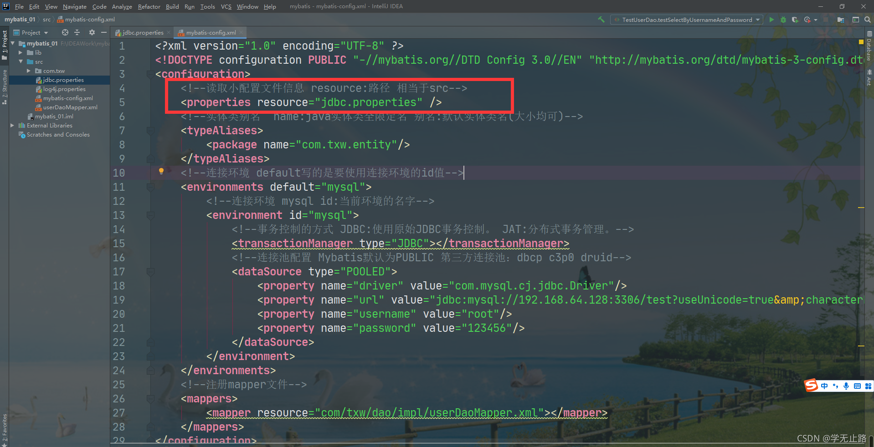Open Search Everywhere magnifier
874x447 pixels.
(867, 20)
